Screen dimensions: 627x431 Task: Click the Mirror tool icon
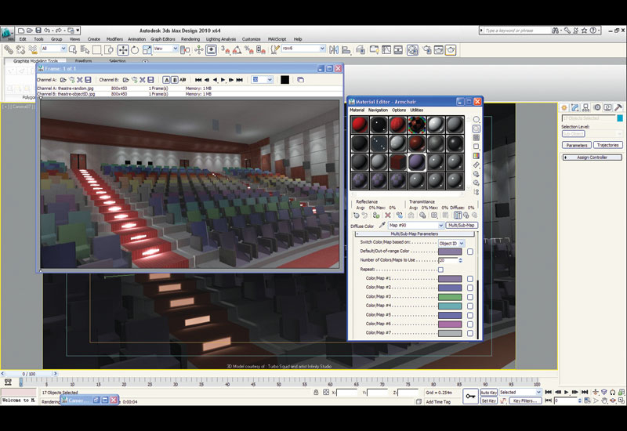coord(334,49)
